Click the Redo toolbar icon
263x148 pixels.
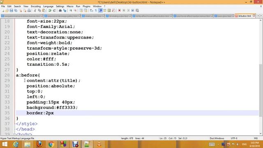[x=54, y=10]
